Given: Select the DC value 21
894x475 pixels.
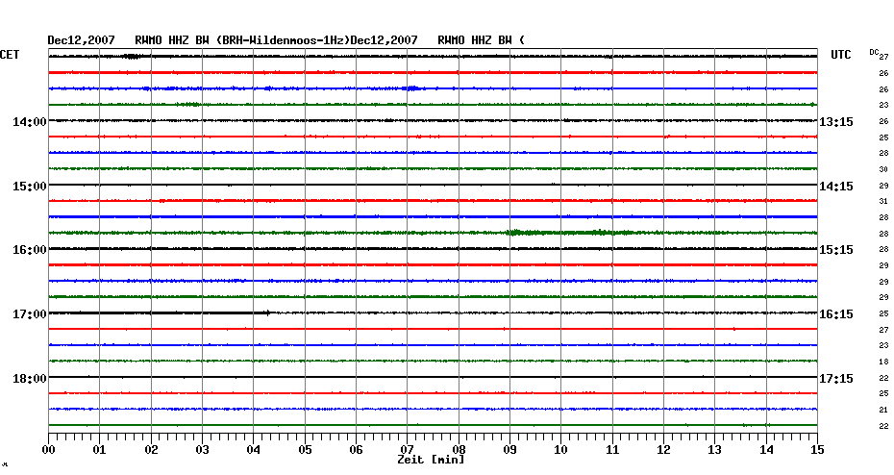Looking at the screenshot, I should 883,410.
